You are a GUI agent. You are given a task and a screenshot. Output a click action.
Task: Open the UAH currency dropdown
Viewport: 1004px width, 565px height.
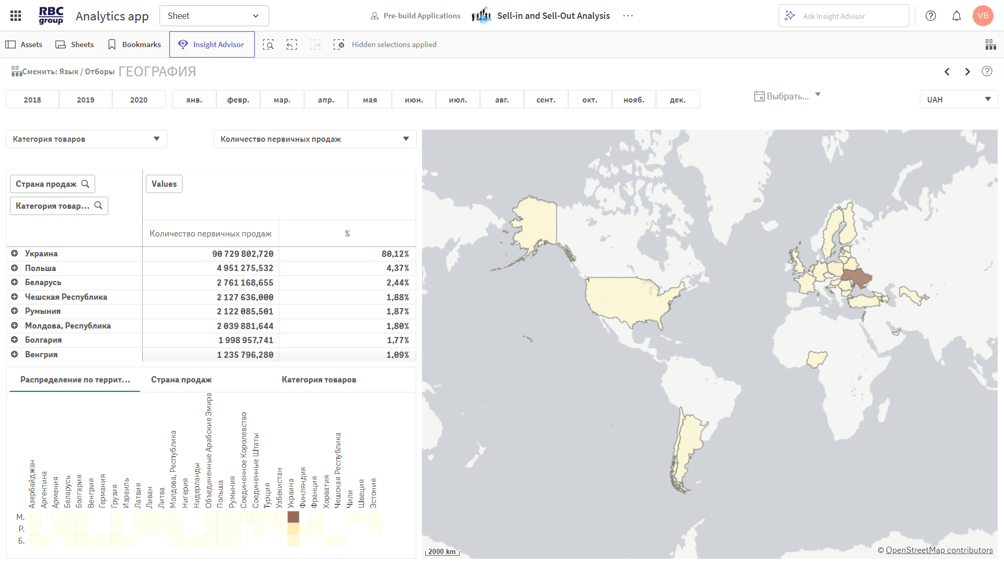pos(959,99)
